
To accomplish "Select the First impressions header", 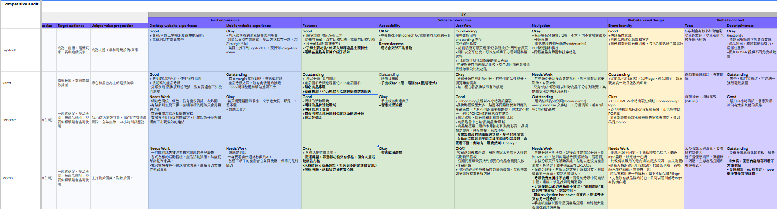I will pyautogui.click(x=225, y=20).
